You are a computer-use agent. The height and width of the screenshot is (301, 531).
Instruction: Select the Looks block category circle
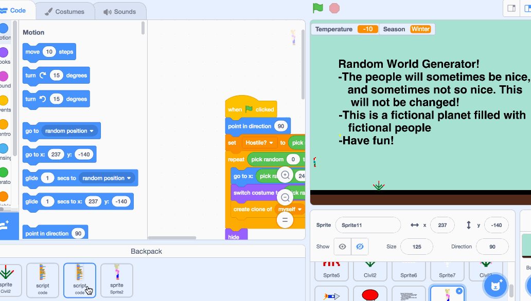tap(4, 52)
